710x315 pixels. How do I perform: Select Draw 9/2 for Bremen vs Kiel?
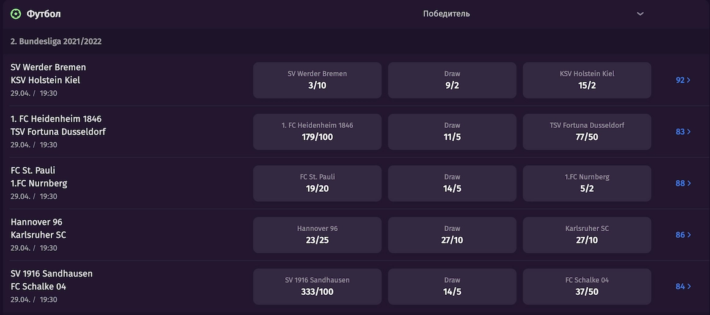pyautogui.click(x=452, y=80)
